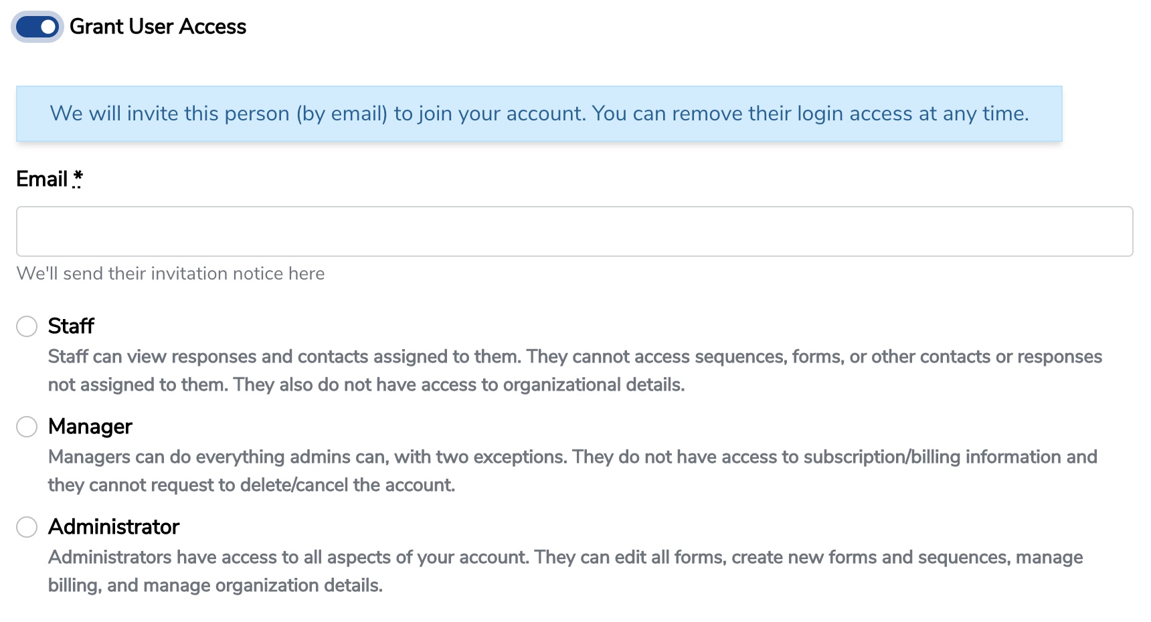Viewport: 1151px width, 622px height.
Task: Click 'they cannot request to delete/cancel' text line
Action: (x=252, y=485)
